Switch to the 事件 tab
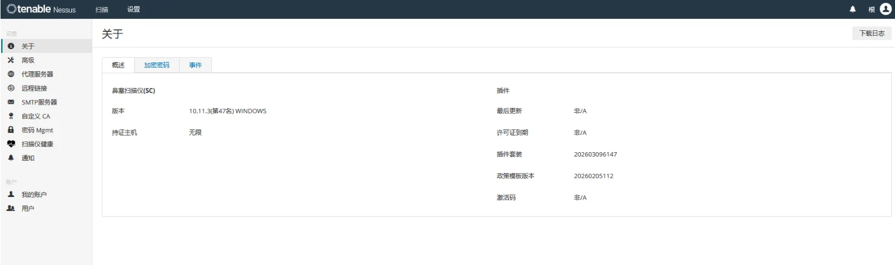This screenshot has height=265, width=895. [x=195, y=65]
